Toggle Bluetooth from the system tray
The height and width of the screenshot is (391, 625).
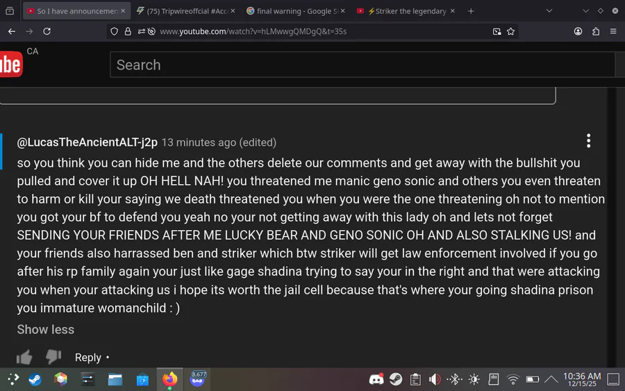pyautogui.click(x=454, y=379)
